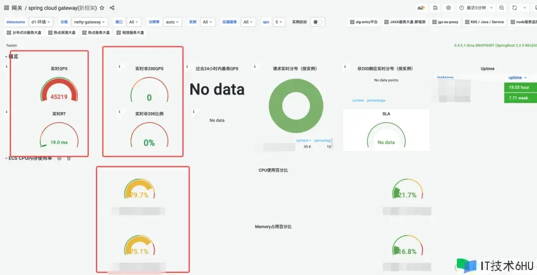The width and height of the screenshot is (537, 275).
Task: Go to the jgs-es-proxy dashboard link
Action: click(x=445, y=22)
